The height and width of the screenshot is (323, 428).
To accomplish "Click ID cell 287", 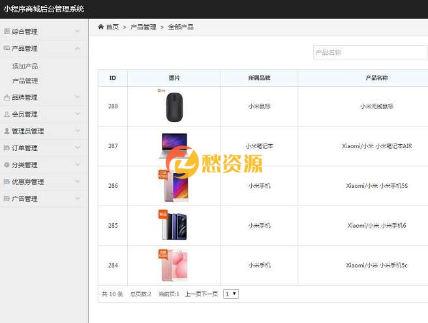I will (x=113, y=146).
